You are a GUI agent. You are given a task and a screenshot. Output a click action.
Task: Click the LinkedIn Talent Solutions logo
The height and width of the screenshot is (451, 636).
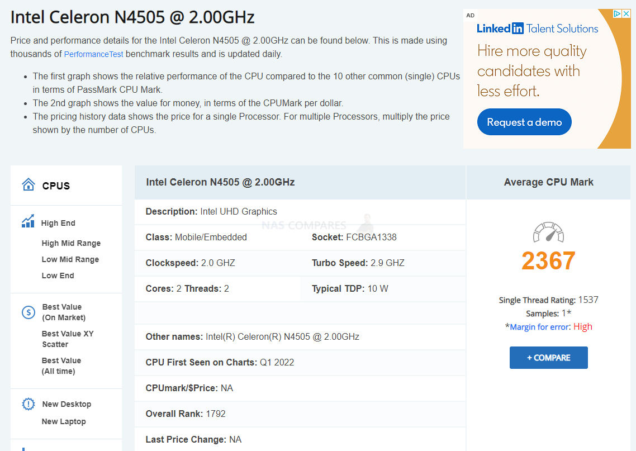(538, 29)
